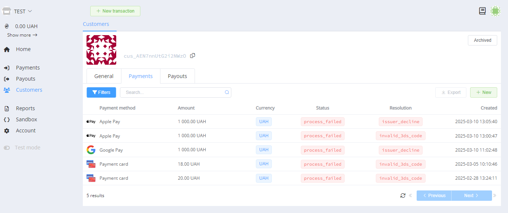Screen dimensions: 508x213
Task: Click the New transaction button
Action: click(115, 11)
